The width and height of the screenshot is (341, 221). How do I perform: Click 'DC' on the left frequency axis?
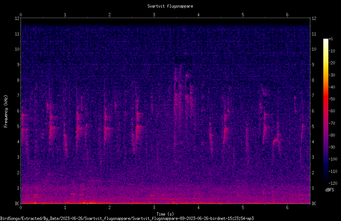coord(17,204)
